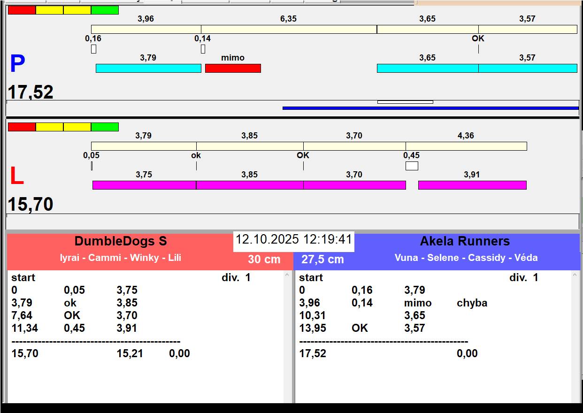Click the small box under the 0,16 label
The height and width of the screenshot is (413, 583).
click(93, 49)
